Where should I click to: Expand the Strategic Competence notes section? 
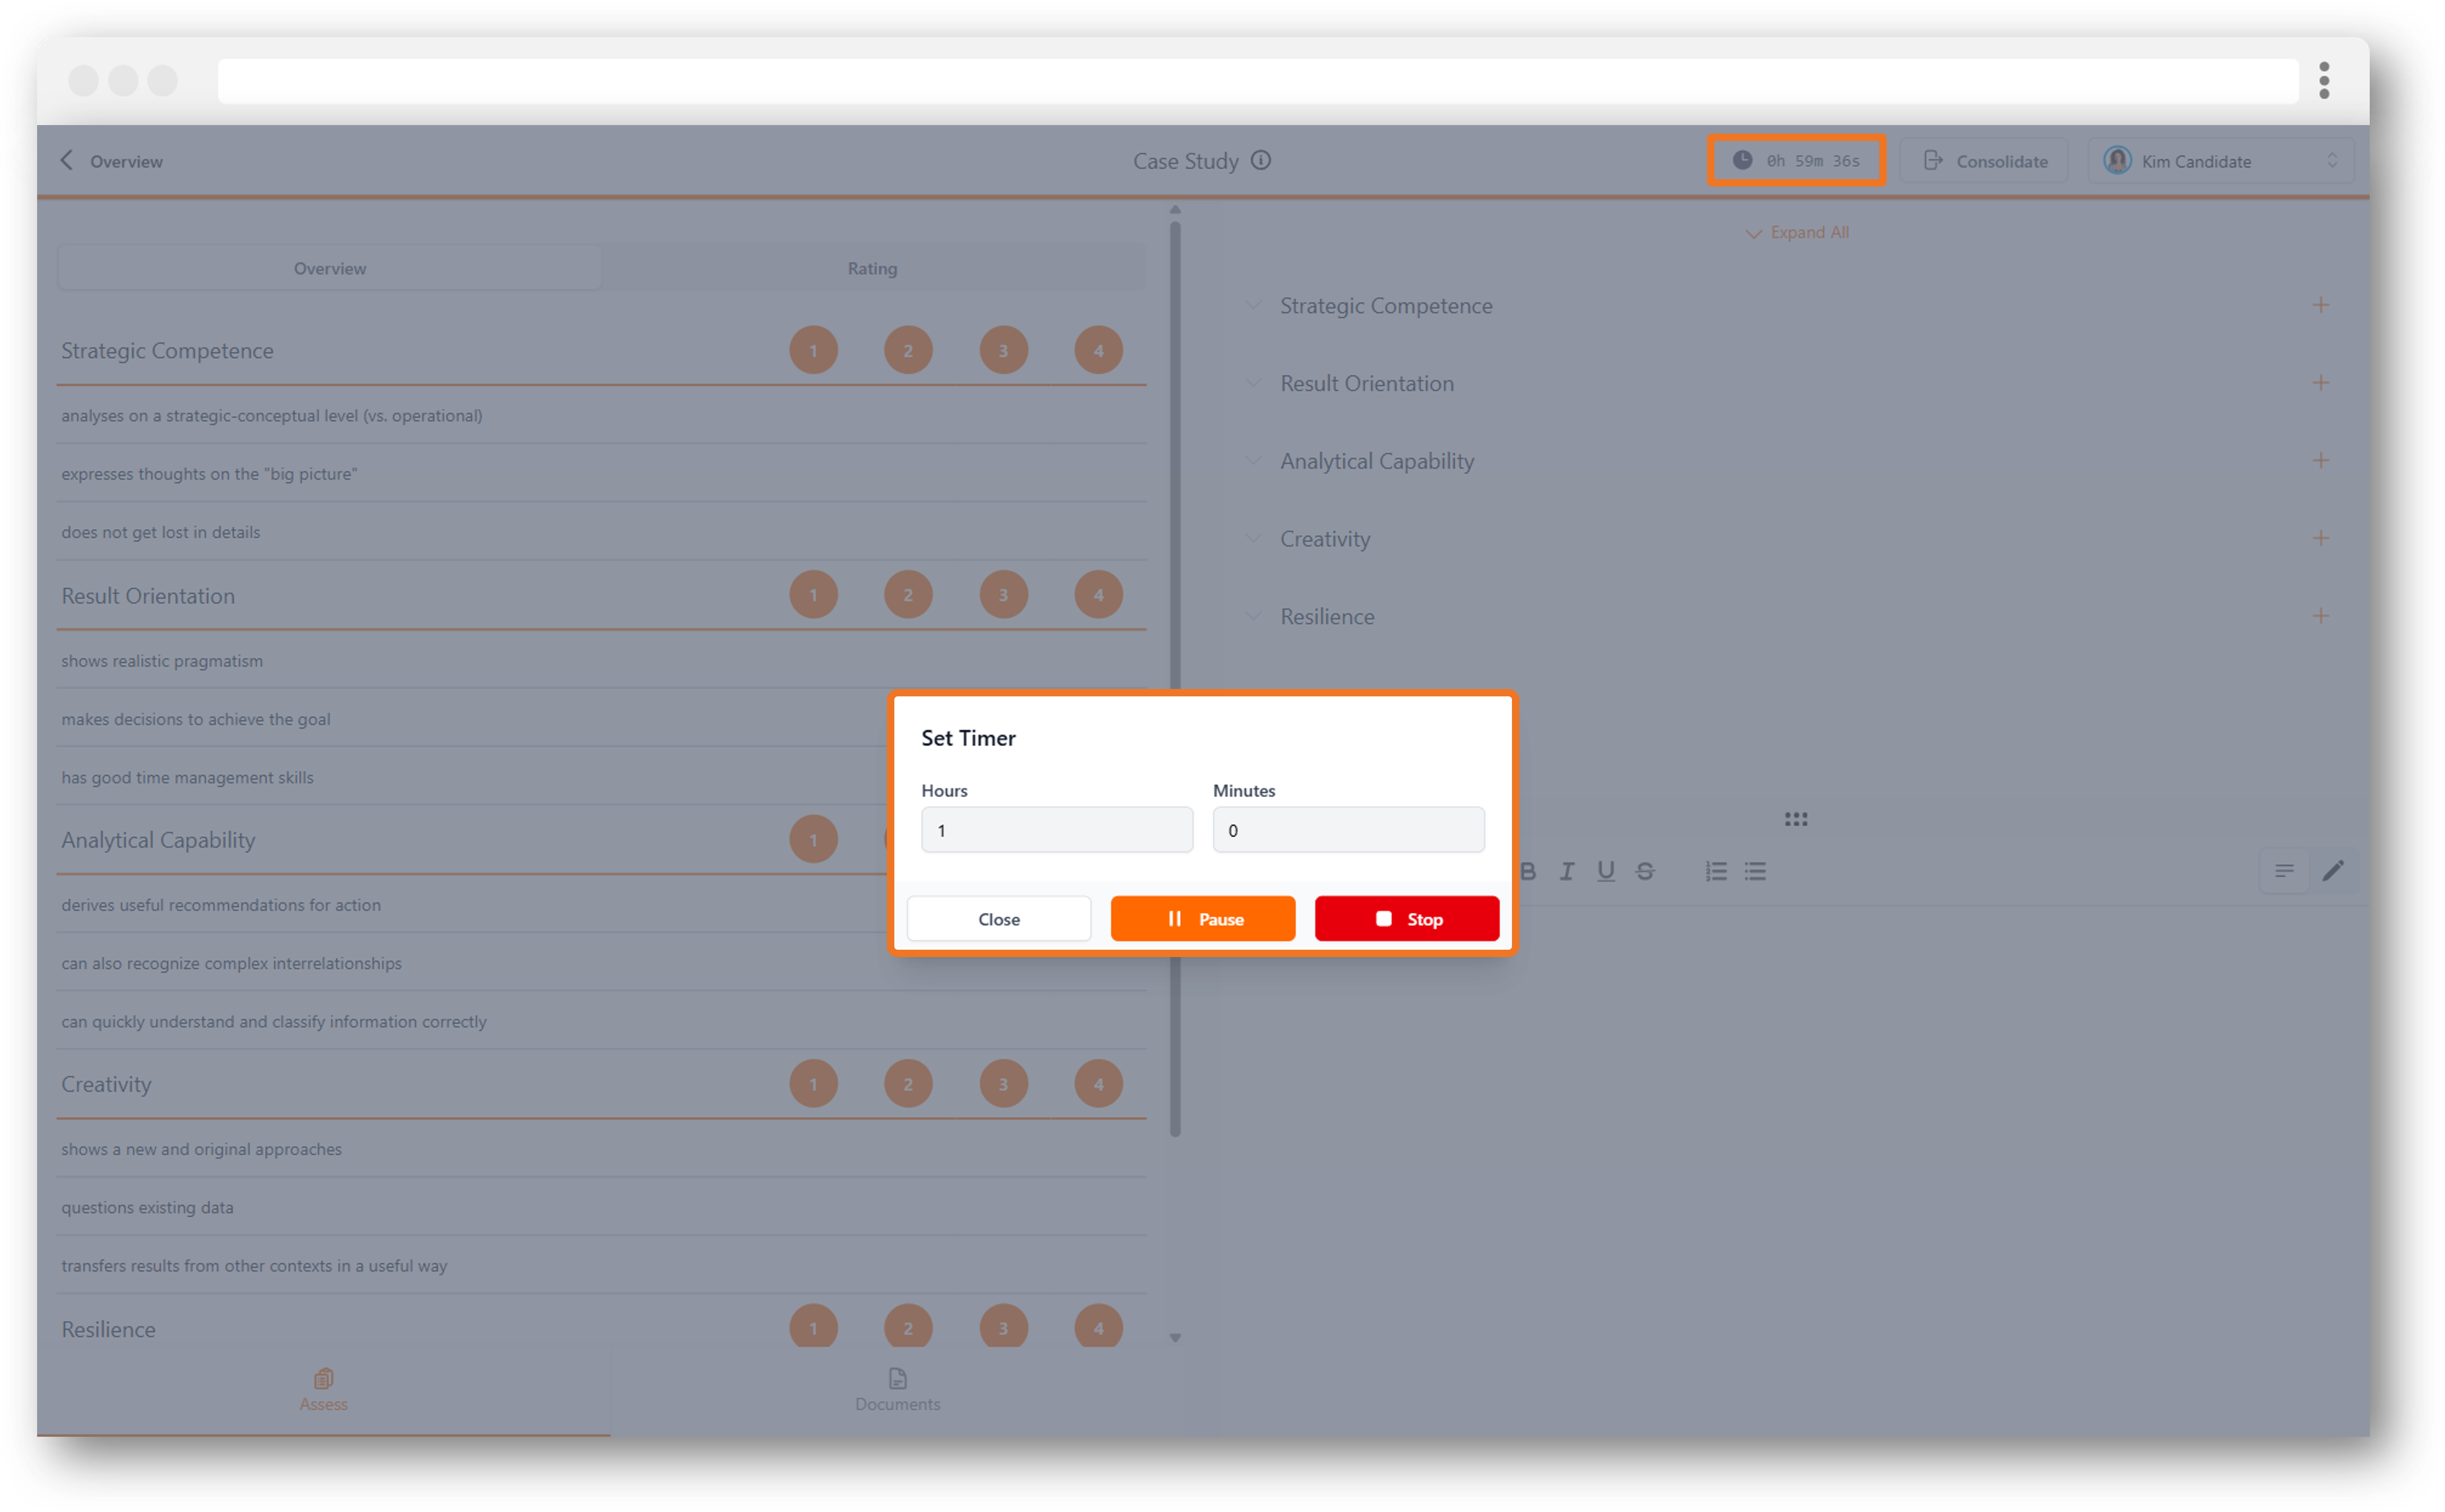coord(1253,305)
